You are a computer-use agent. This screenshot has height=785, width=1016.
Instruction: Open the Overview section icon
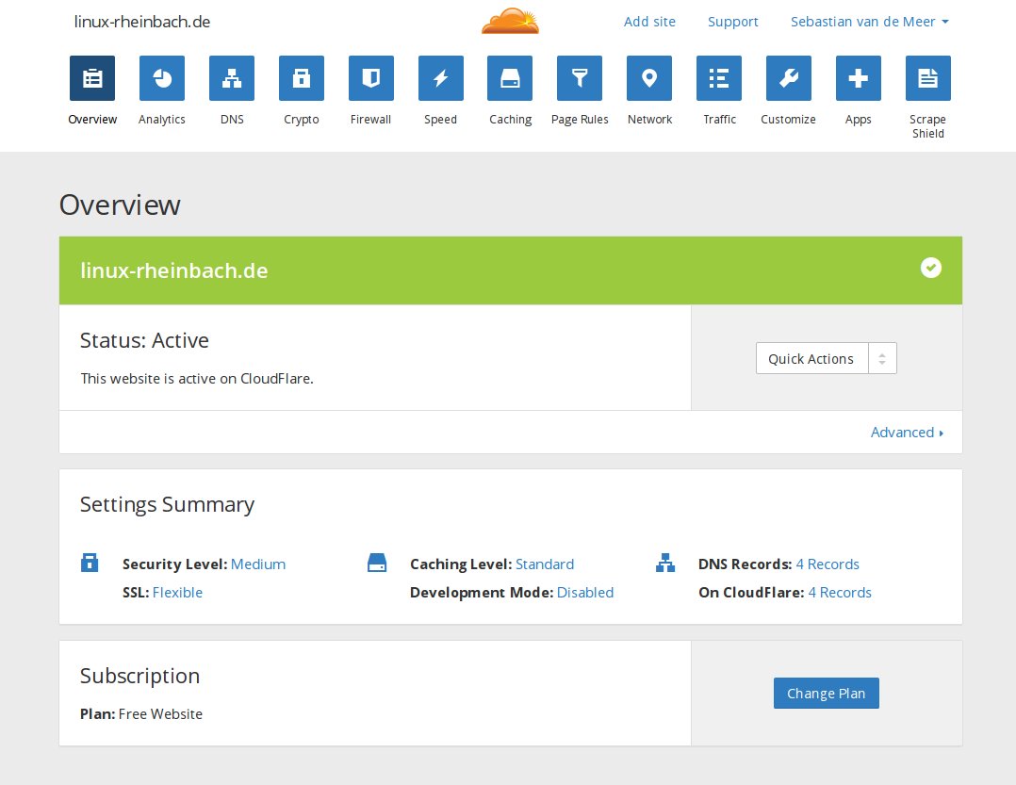(x=92, y=78)
